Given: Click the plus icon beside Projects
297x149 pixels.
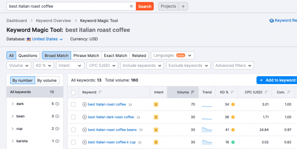Looking at the screenshot, I should coord(183,6).
